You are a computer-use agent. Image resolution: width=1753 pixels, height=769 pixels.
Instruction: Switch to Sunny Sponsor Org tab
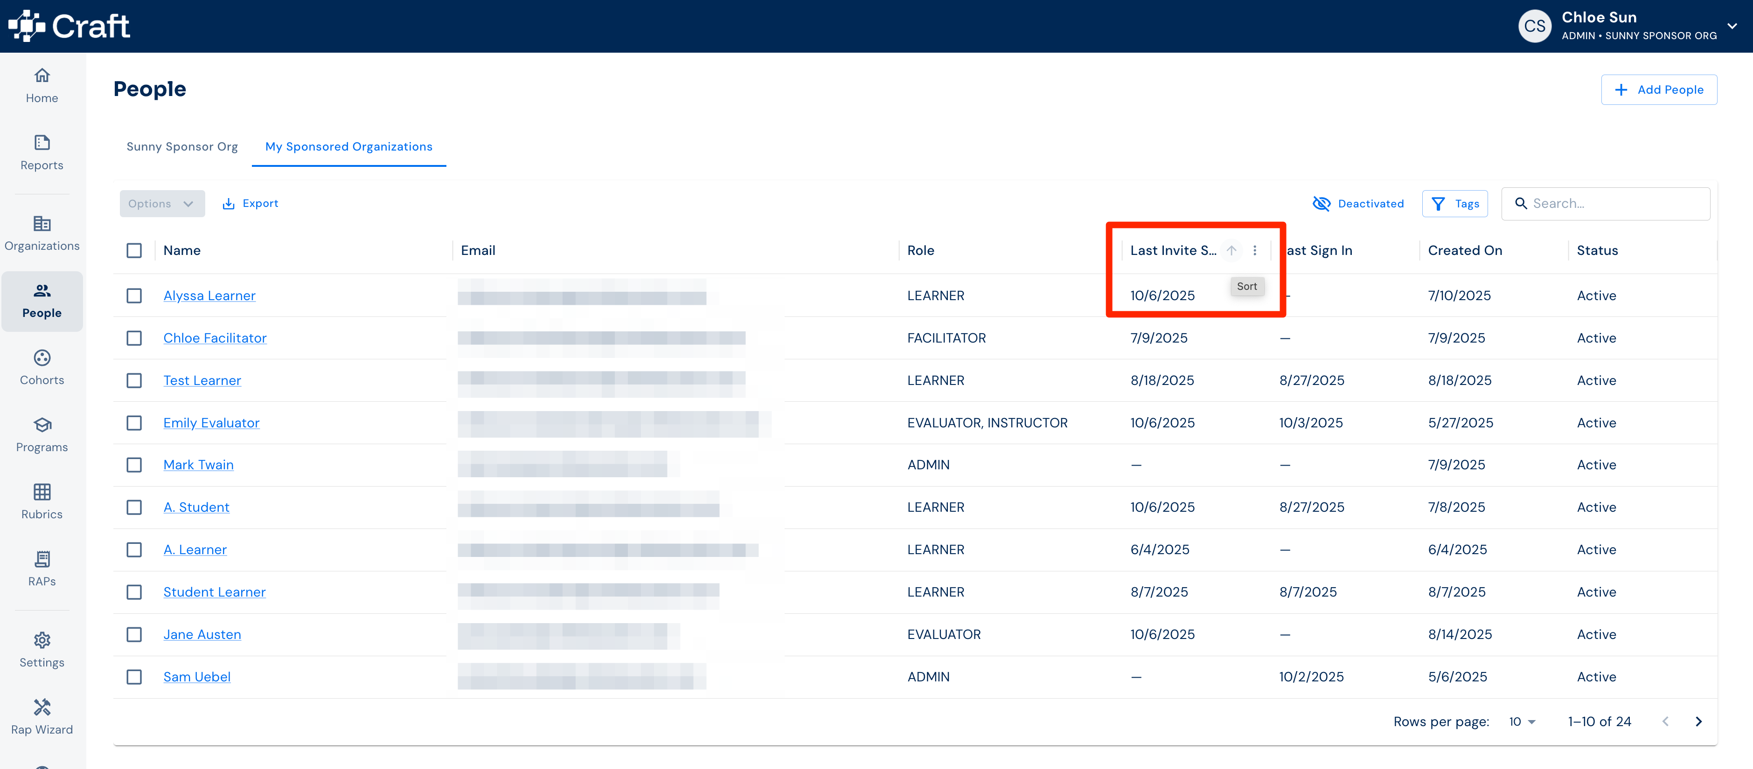pyautogui.click(x=182, y=146)
